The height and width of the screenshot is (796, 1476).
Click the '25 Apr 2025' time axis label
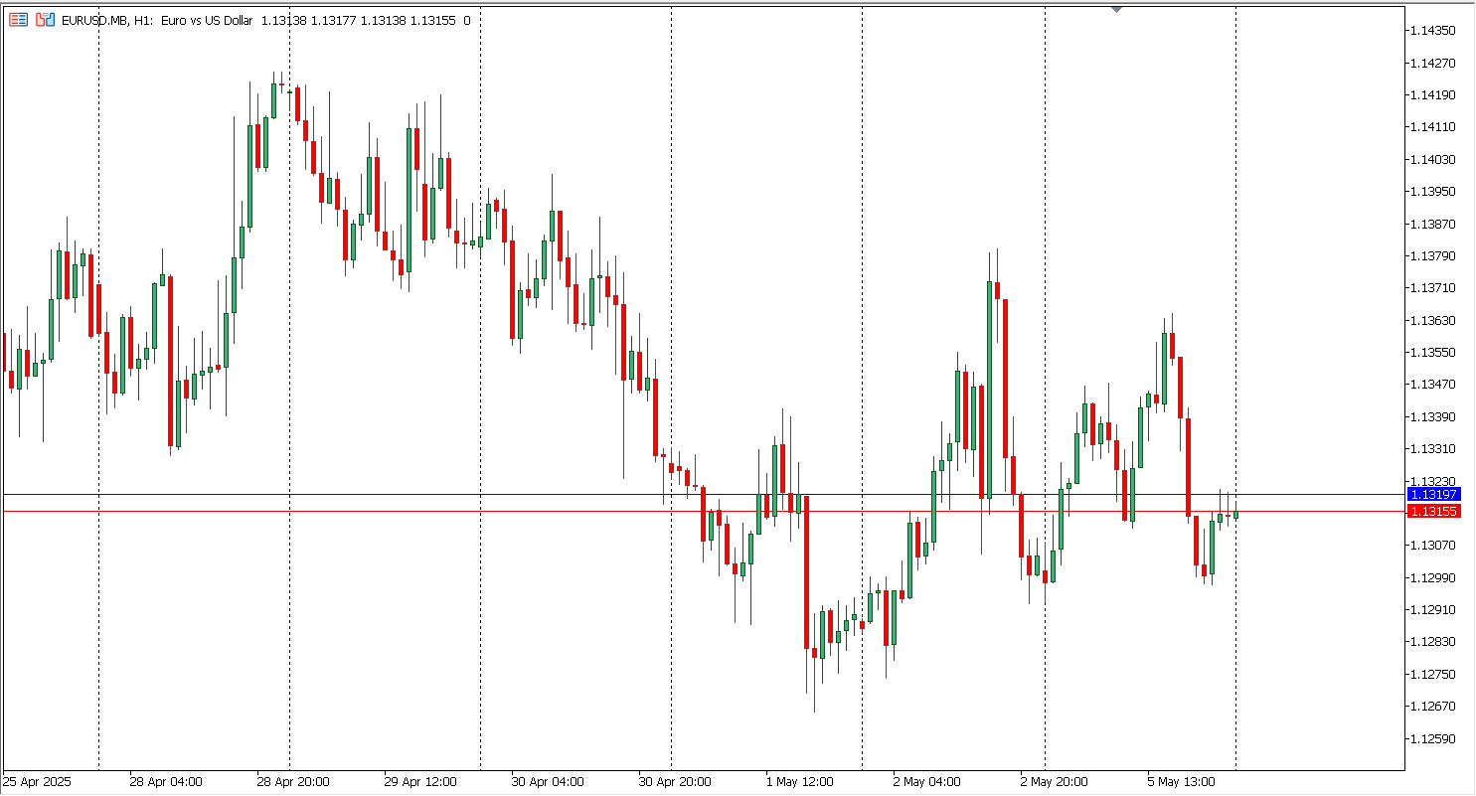pos(38,782)
